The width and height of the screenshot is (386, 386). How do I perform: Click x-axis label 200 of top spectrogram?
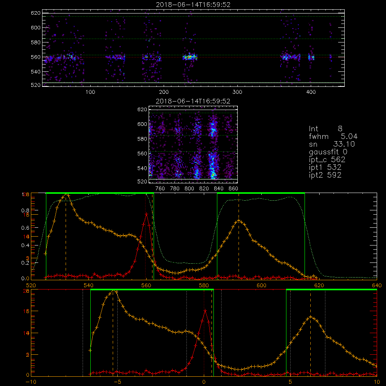pos(164,92)
